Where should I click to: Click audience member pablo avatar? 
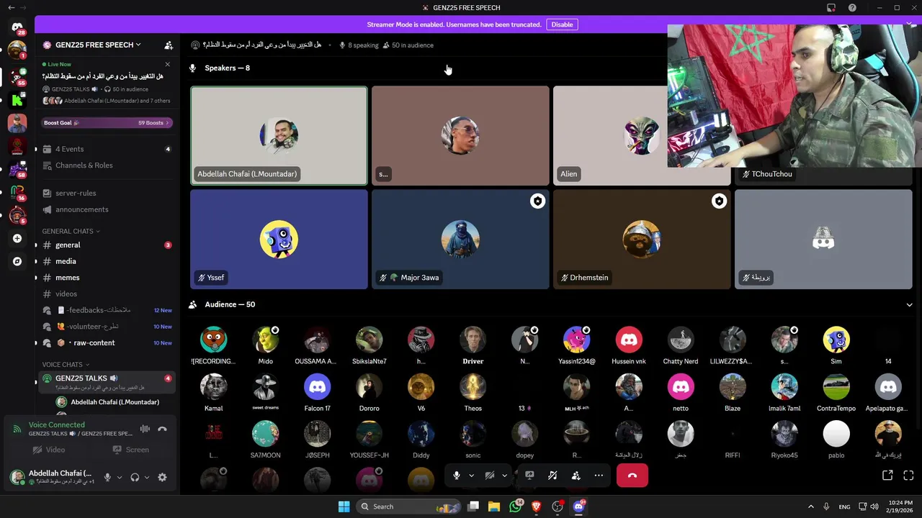[836, 434]
